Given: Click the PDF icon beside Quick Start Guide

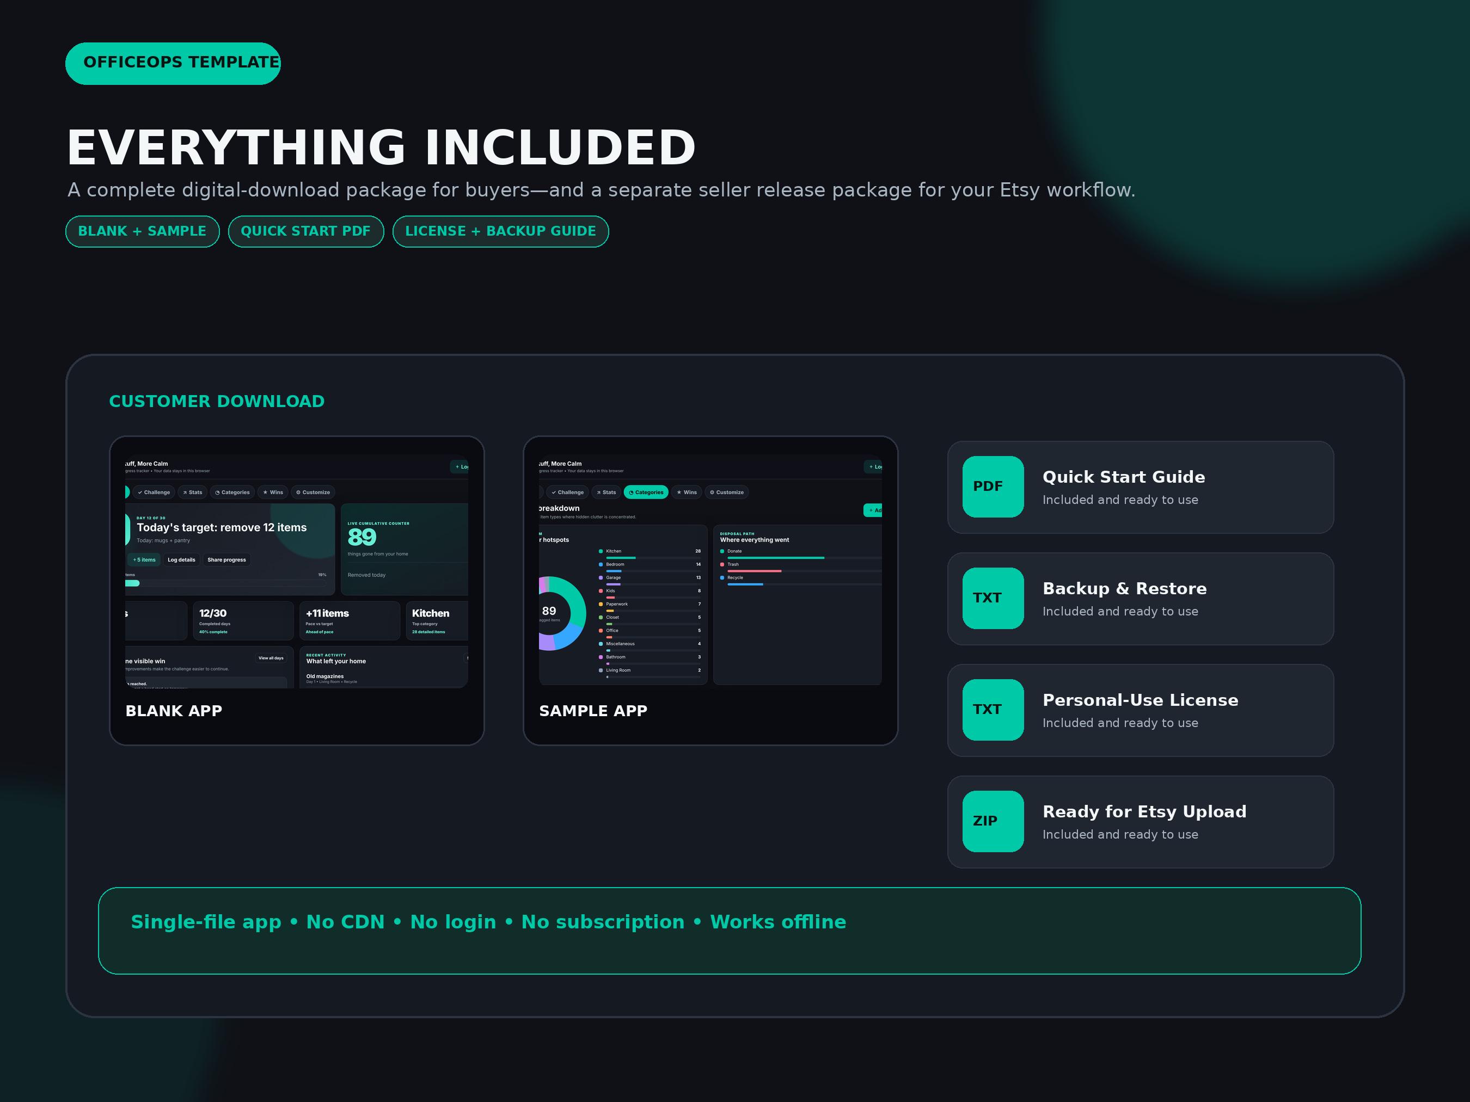Looking at the screenshot, I should click(993, 486).
